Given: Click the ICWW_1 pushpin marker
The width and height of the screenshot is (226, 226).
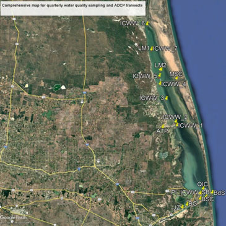Looking at the screenshot, I should click(177, 124).
